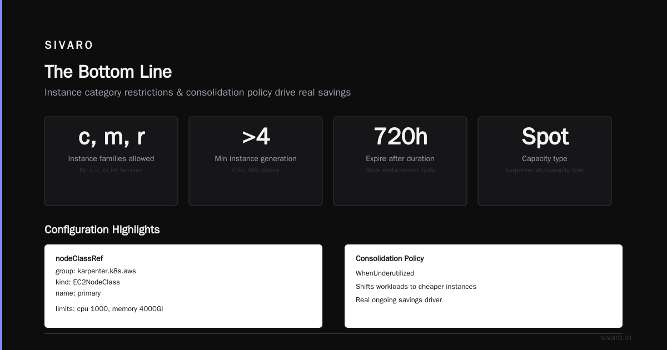Click 'Shifts workloads to cheaper instances' line
Viewport: 667px width, 350px height.
[x=416, y=287]
